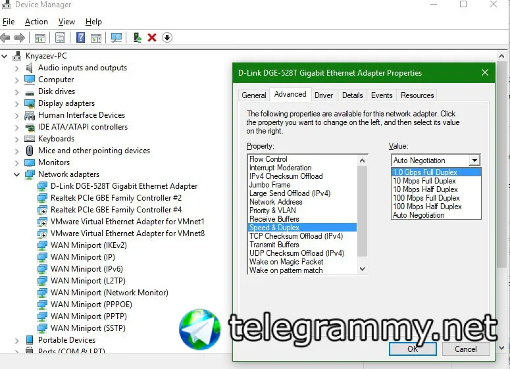Image resolution: width=510 pixels, height=369 pixels.
Task: Open the Properties toolbar icon
Action: coord(60,37)
